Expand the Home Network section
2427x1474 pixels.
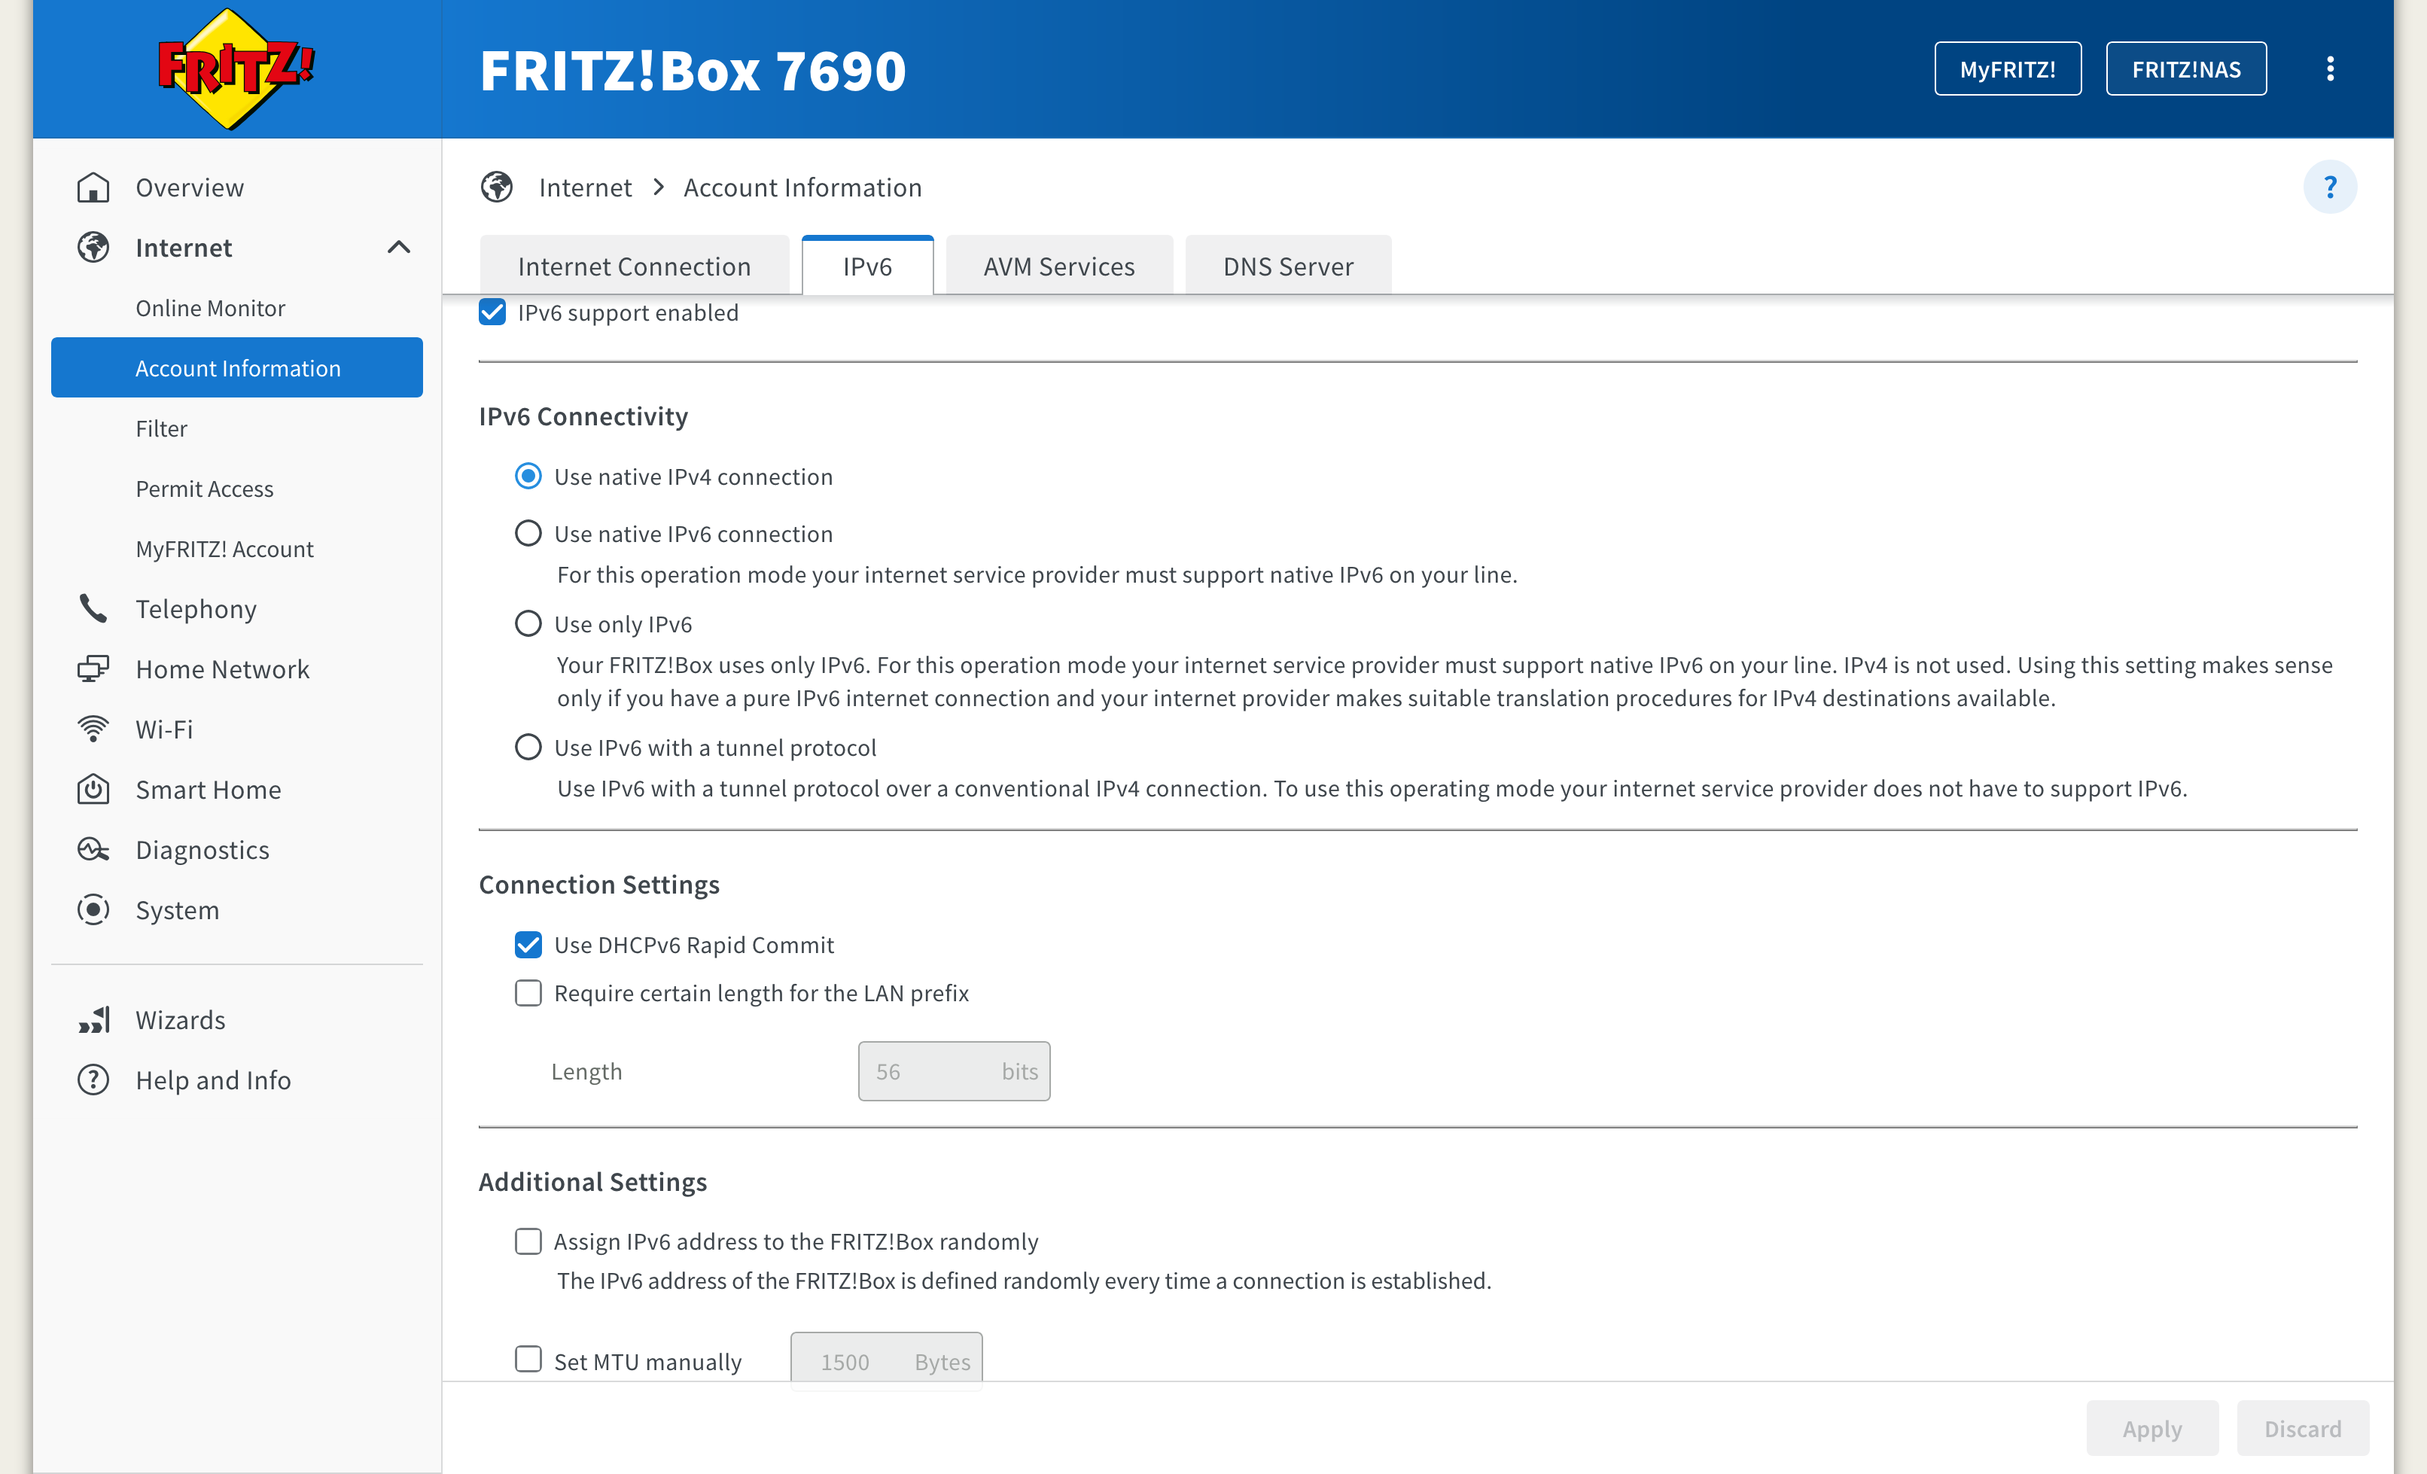(223, 669)
